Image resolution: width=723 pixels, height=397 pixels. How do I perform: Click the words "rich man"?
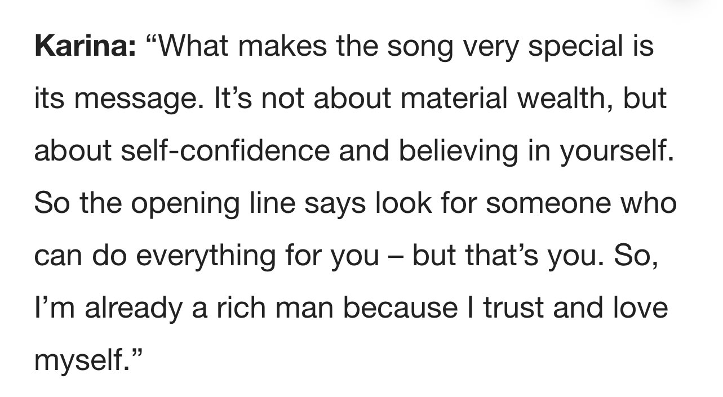[281, 308]
